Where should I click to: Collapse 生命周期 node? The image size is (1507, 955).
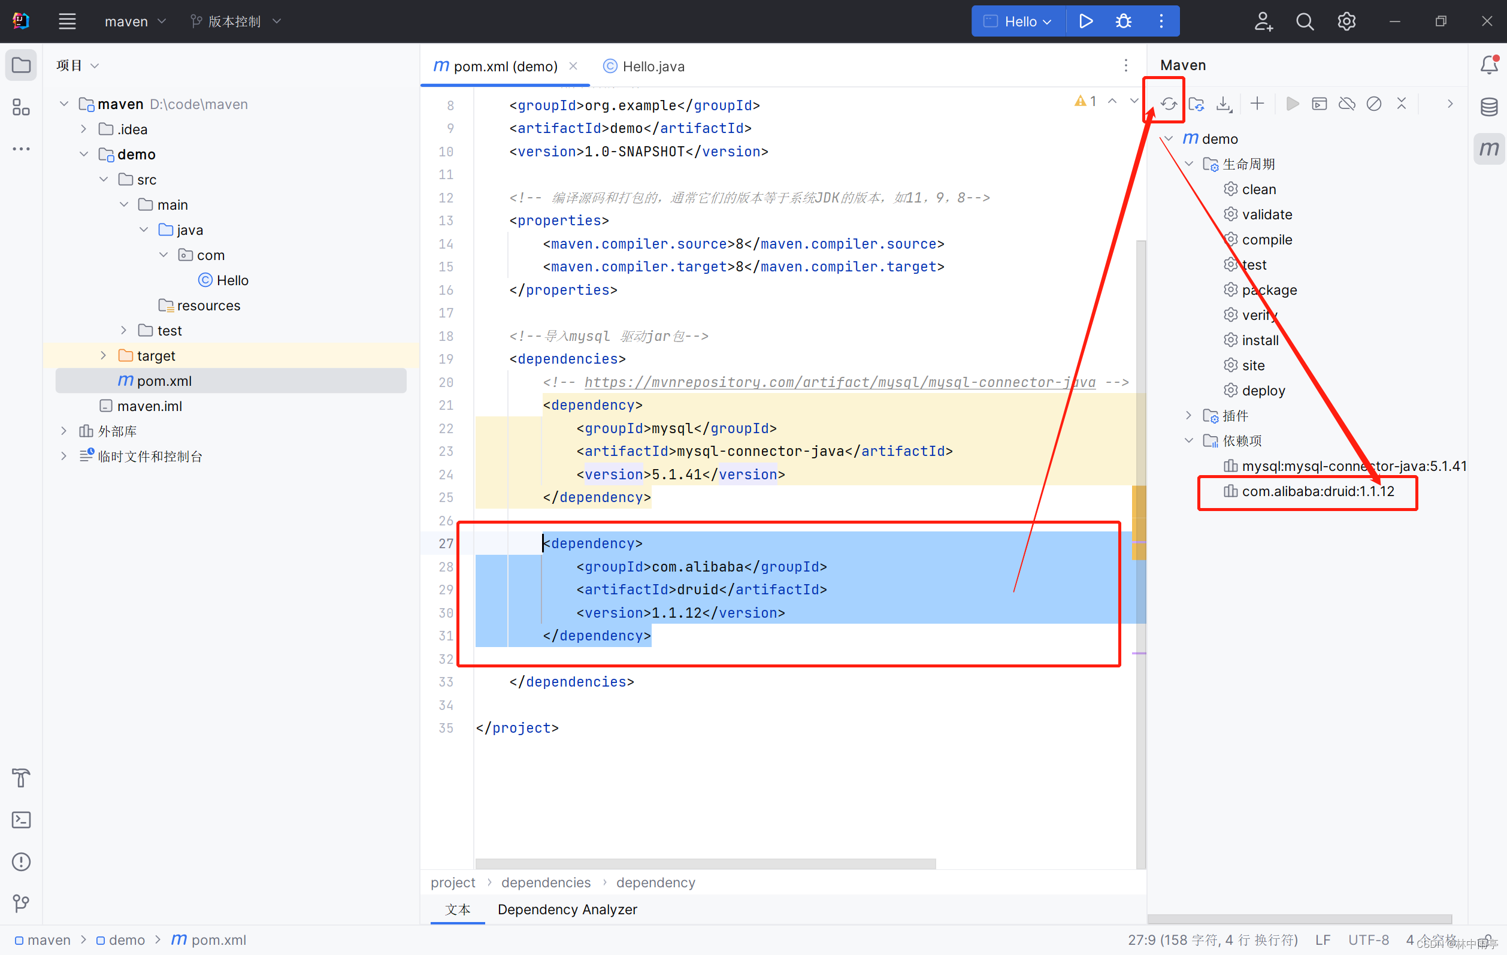click(1189, 164)
